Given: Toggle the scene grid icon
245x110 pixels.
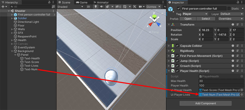Looking at the screenshot, I should (124, 7).
